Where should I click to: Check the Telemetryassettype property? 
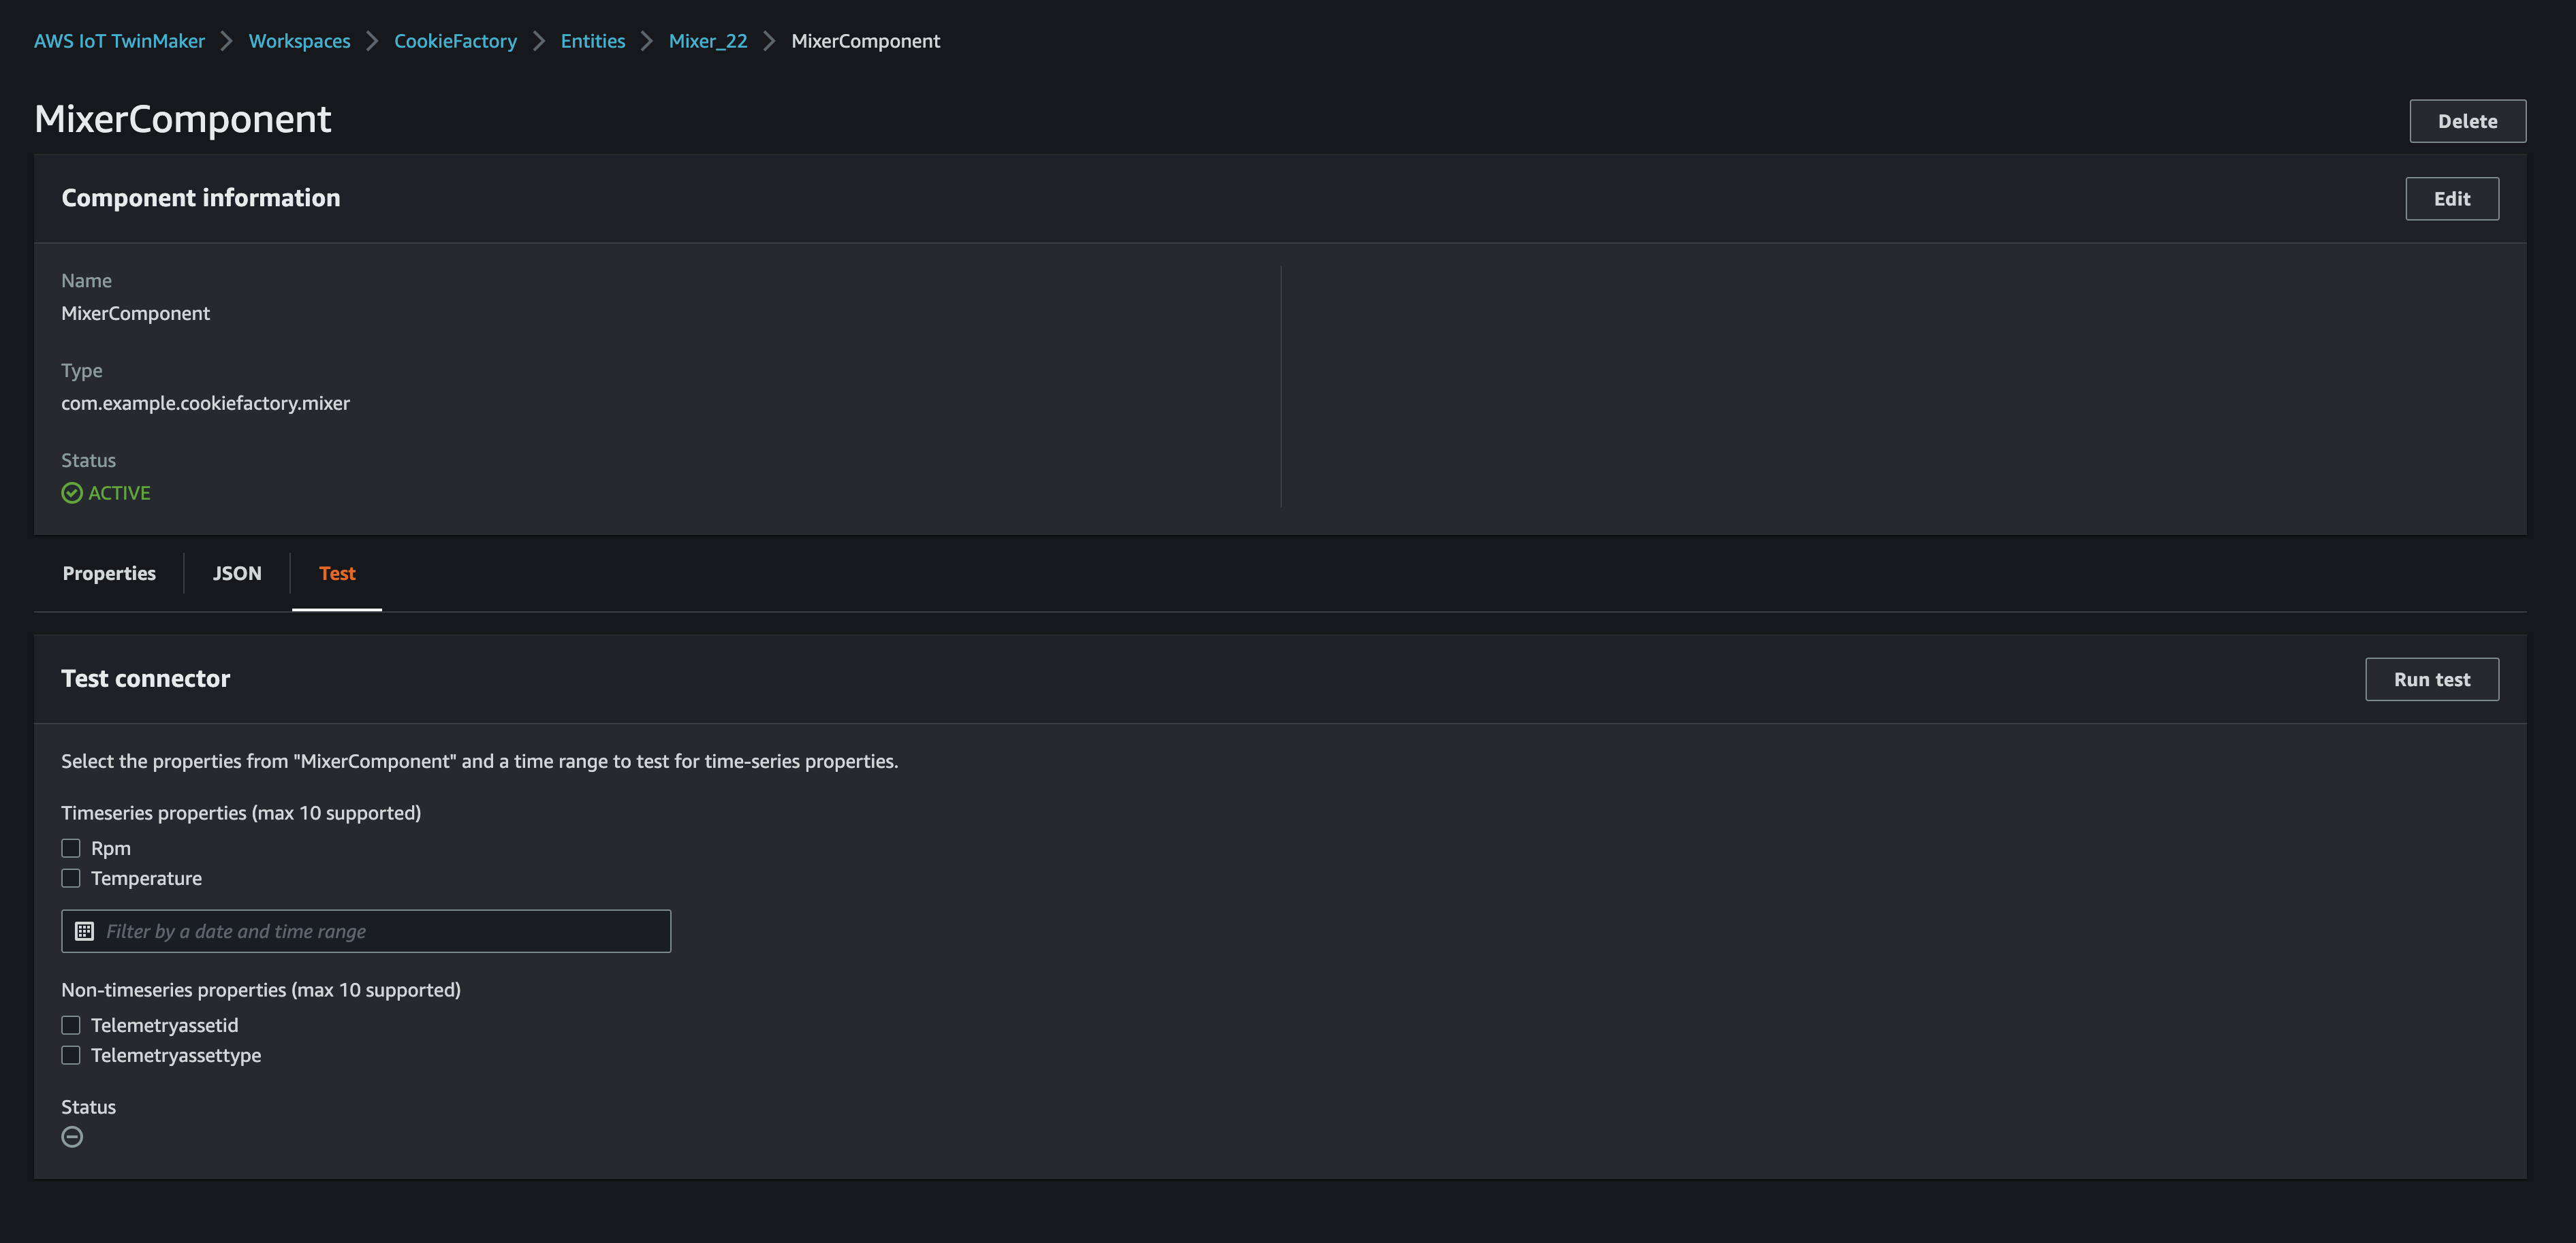[x=71, y=1055]
